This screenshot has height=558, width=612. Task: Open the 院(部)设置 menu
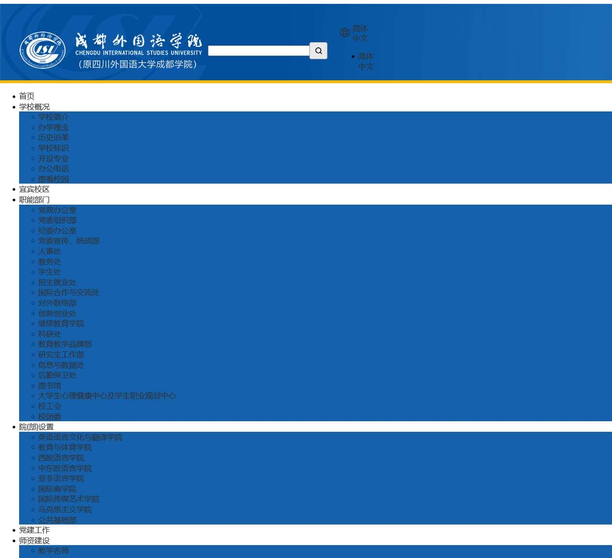(36, 427)
